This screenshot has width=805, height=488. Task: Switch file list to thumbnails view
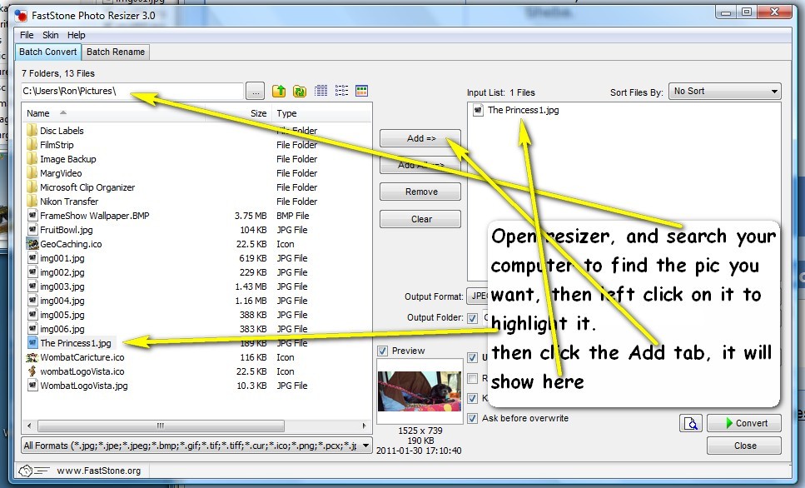361,91
